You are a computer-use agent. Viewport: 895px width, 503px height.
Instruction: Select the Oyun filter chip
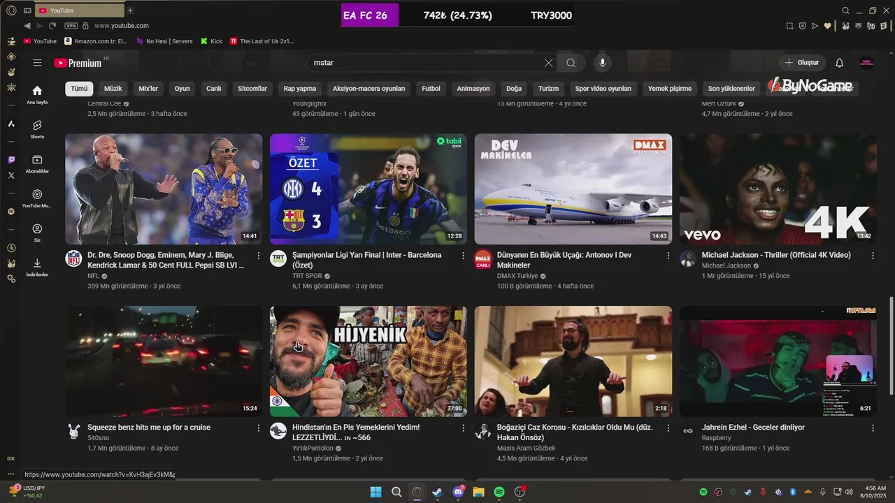[x=182, y=89]
